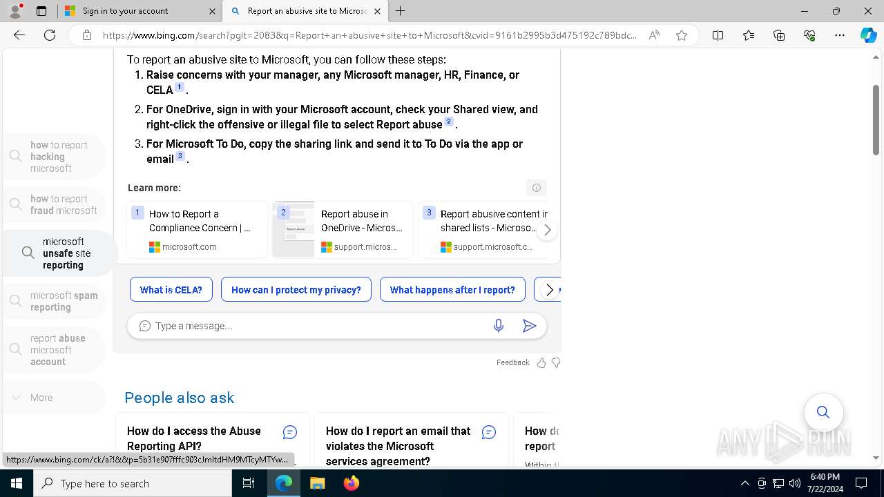Image resolution: width=884 pixels, height=497 pixels.
Task: Close the Report an abusive site tab
Action: click(377, 11)
